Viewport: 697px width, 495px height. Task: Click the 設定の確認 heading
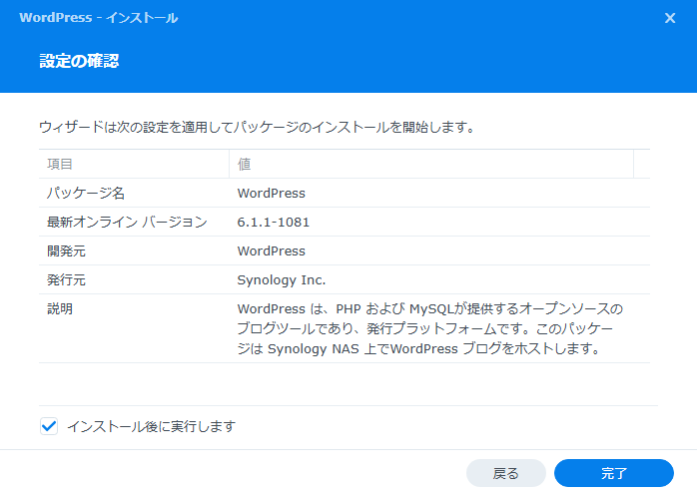pos(79,61)
